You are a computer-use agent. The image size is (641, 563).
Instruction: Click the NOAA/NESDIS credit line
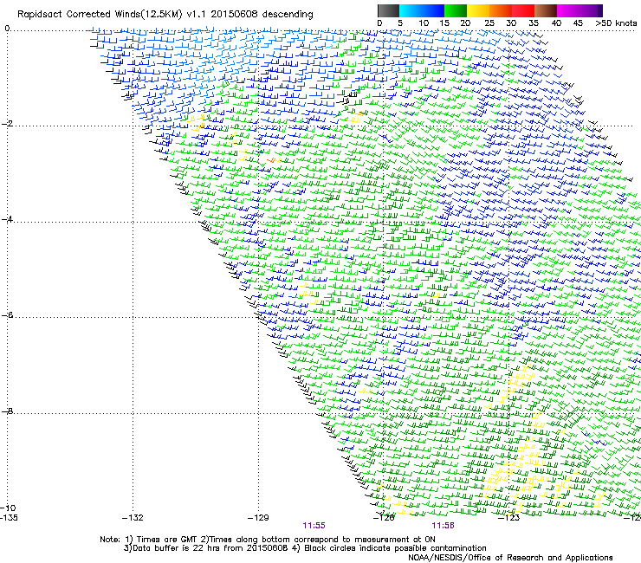[x=510, y=558]
